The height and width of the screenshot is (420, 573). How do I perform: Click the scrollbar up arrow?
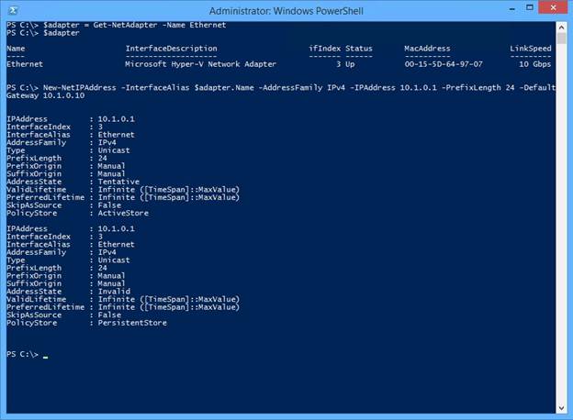(561, 27)
